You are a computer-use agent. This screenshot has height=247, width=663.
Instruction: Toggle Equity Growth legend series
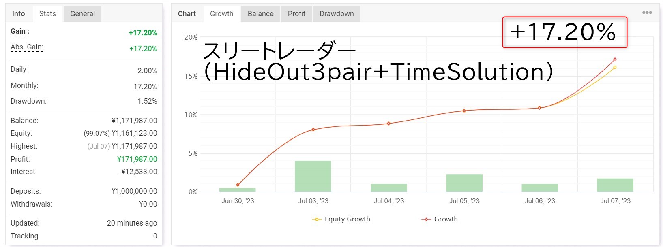[341, 219]
